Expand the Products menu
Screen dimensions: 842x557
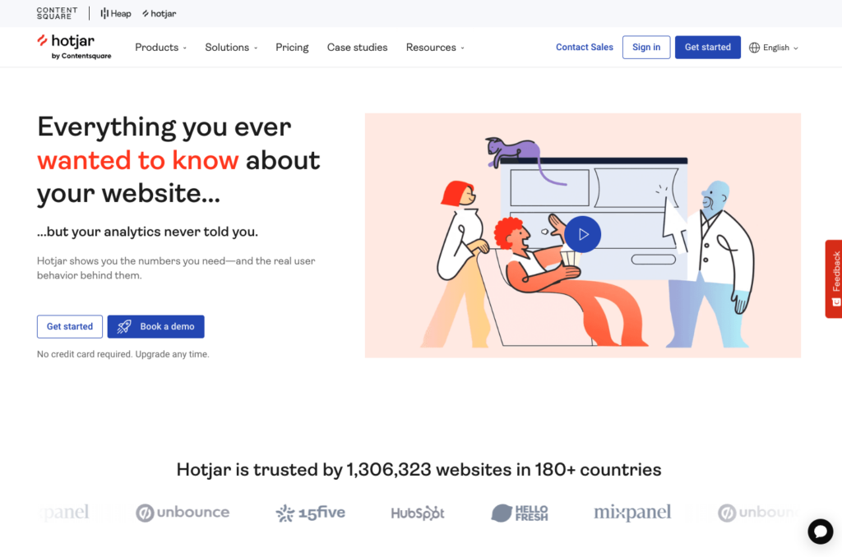[x=160, y=47]
